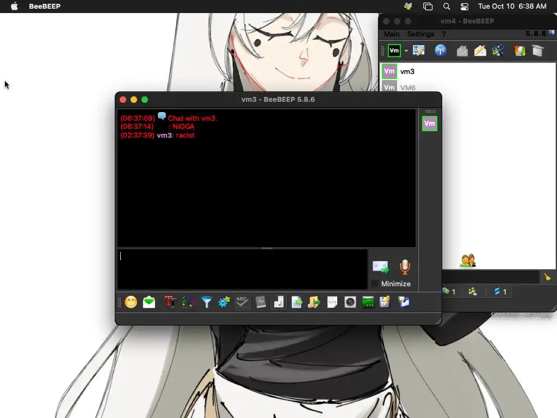557x418 pixels.
Task: Toggle return-key send mode icon
Action: coord(278,302)
